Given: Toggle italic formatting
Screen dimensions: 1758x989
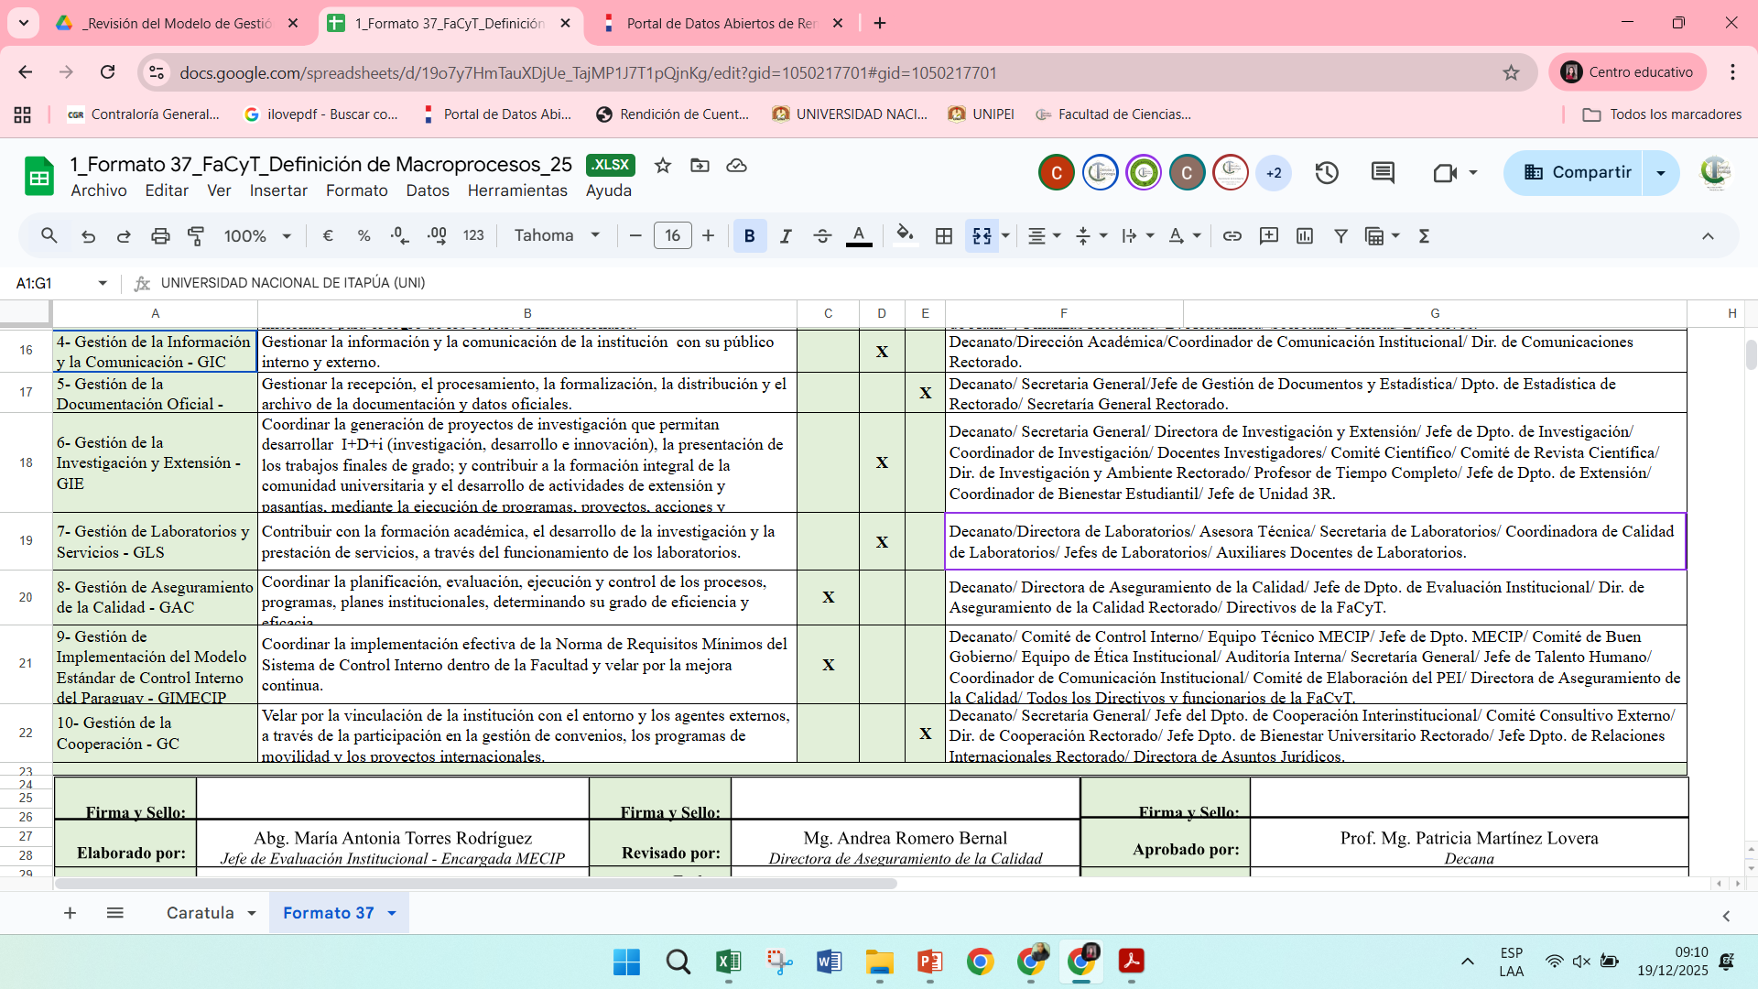Looking at the screenshot, I should pyautogui.click(x=786, y=236).
